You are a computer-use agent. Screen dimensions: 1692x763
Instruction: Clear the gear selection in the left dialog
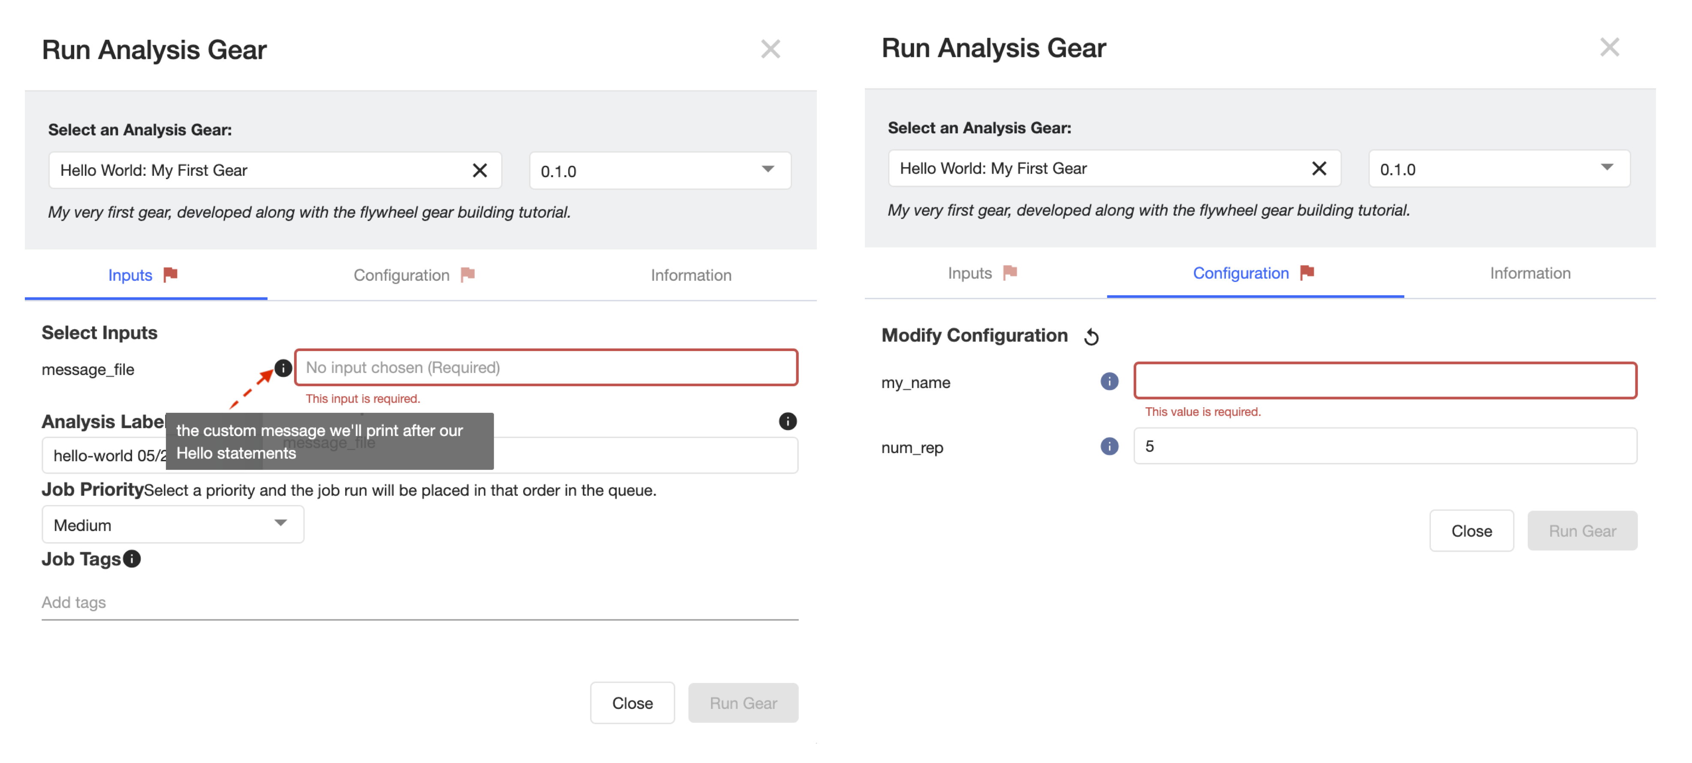(480, 171)
